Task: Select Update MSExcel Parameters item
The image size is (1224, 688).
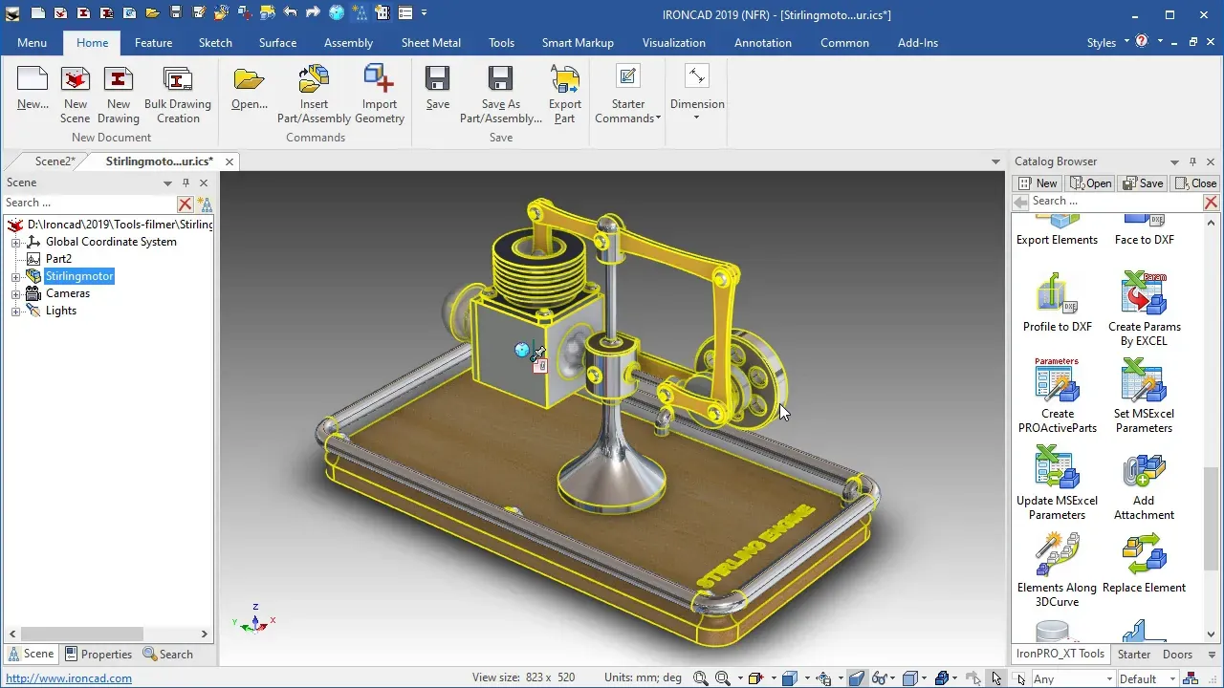Action: click(x=1058, y=467)
